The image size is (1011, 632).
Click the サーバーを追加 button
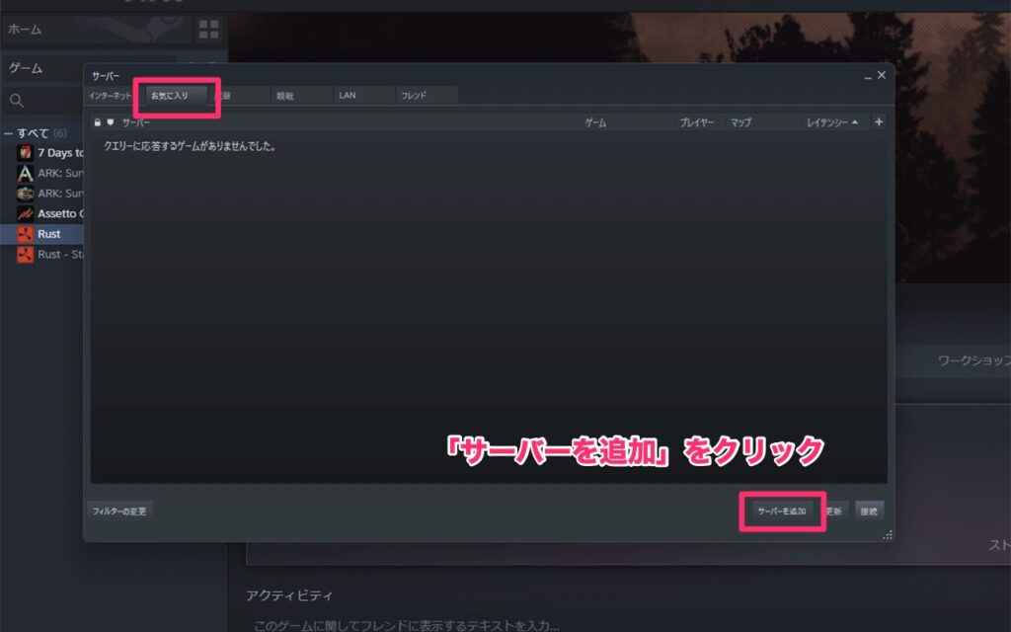coord(781,511)
